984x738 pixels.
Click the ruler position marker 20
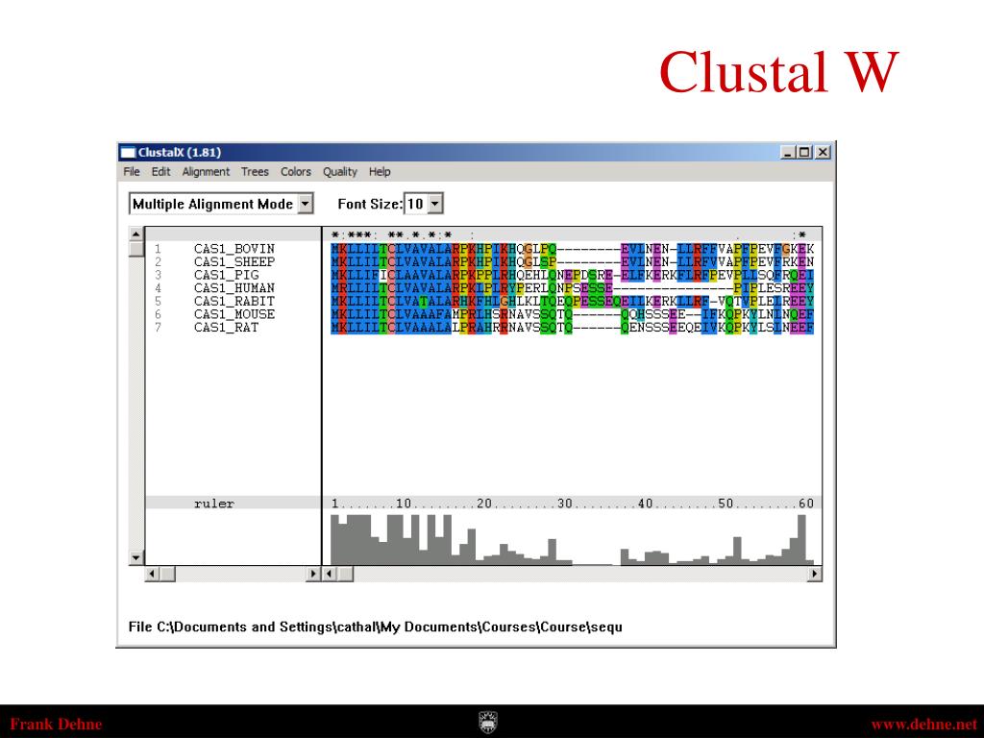click(484, 504)
